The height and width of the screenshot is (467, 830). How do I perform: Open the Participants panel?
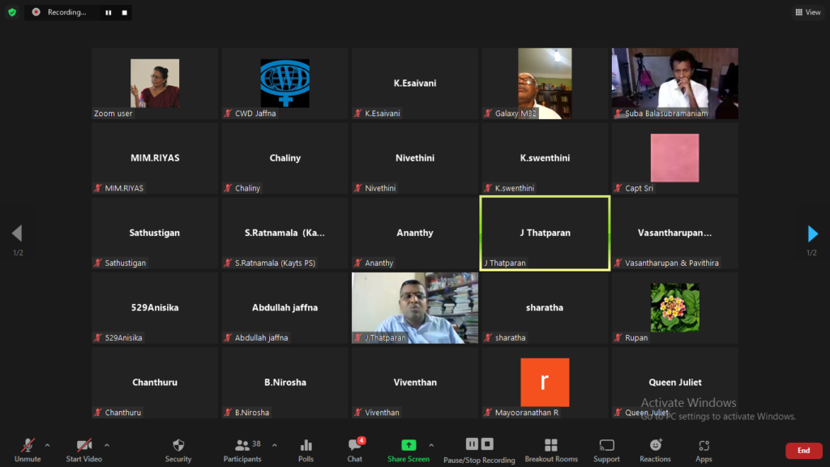(x=242, y=451)
